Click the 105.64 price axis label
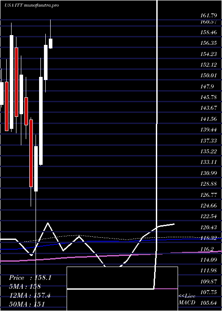222x311 pixels. (208, 303)
